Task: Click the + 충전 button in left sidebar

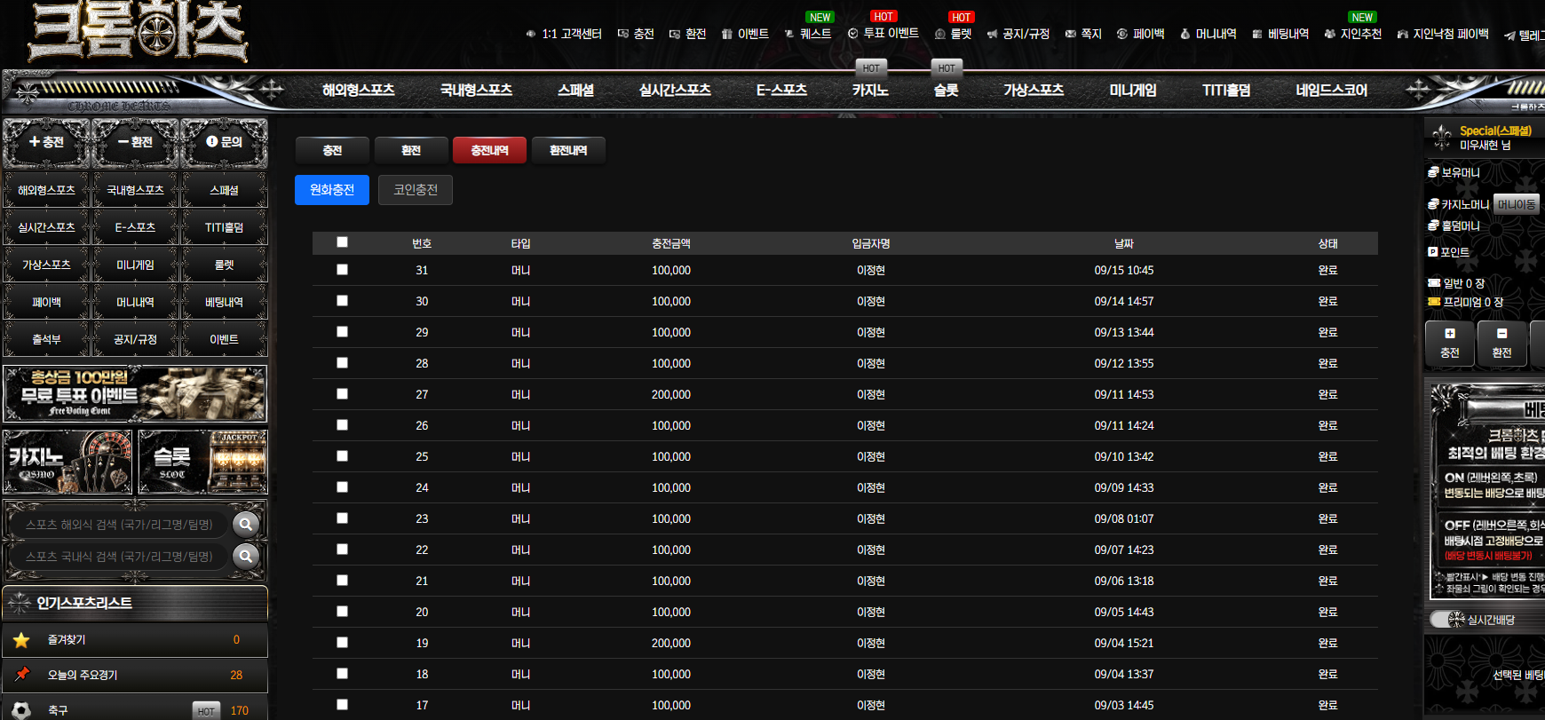Action: (x=46, y=142)
